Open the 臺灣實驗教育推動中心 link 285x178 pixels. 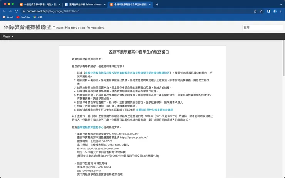(x=91, y=128)
